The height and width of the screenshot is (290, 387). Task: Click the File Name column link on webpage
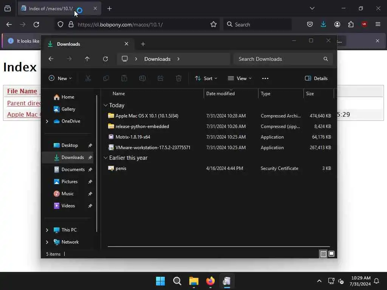[x=22, y=91]
